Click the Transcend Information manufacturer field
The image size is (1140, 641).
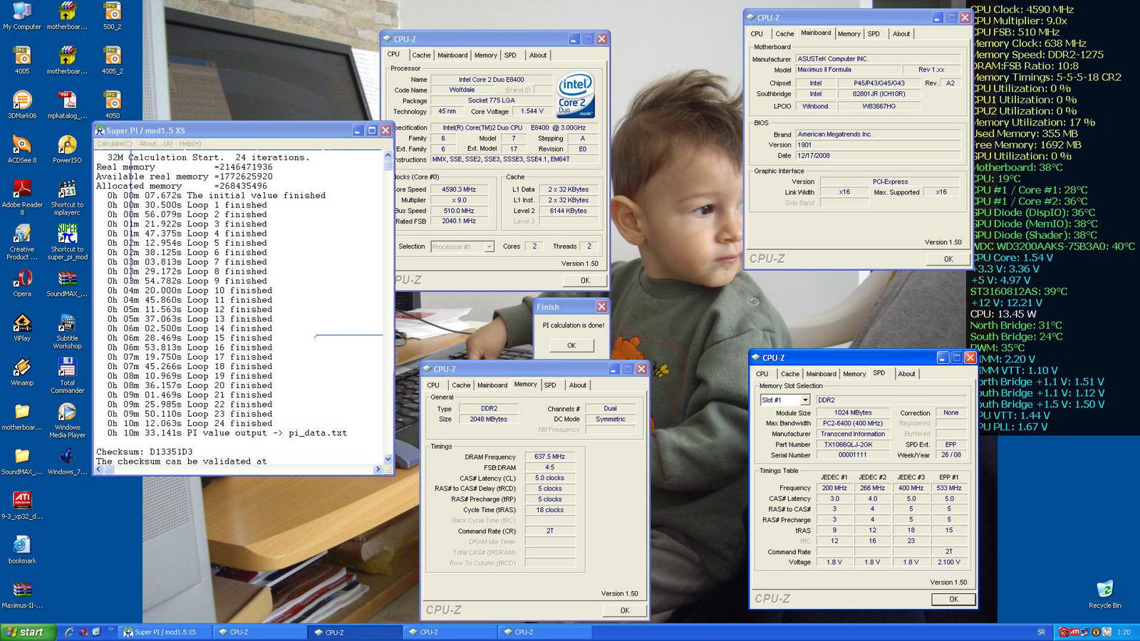(x=853, y=434)
